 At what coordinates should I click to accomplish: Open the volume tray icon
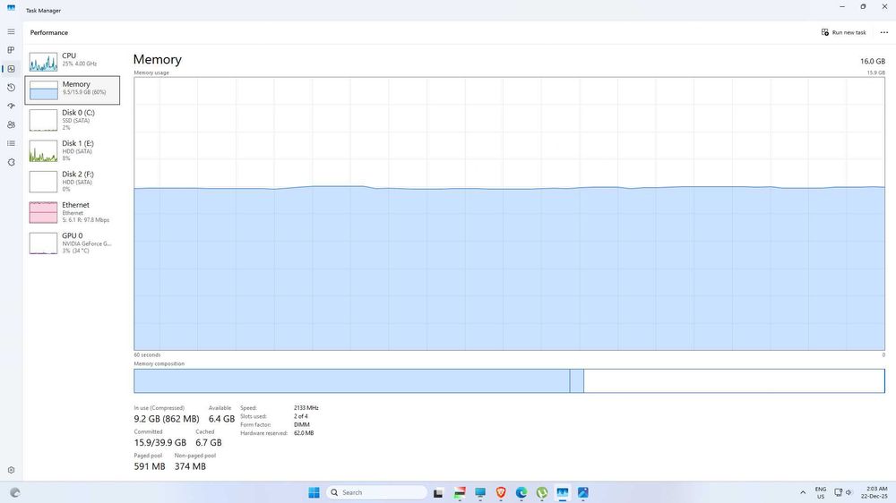click(x=849, y=492)
